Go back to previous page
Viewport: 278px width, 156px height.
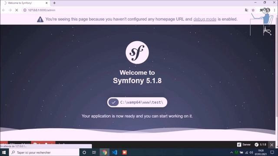[3, 10]
